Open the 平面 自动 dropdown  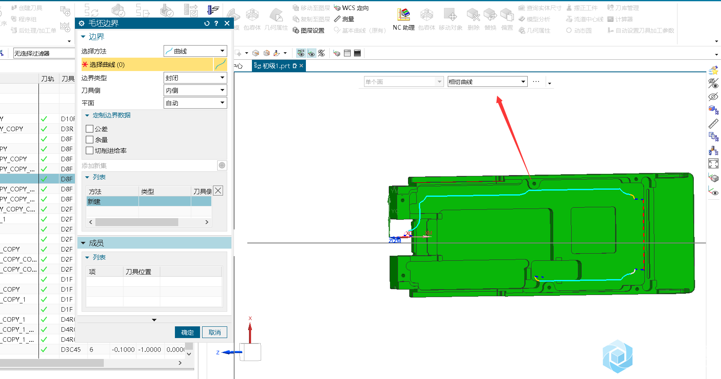pyautogui.click(x=195, y=103)
